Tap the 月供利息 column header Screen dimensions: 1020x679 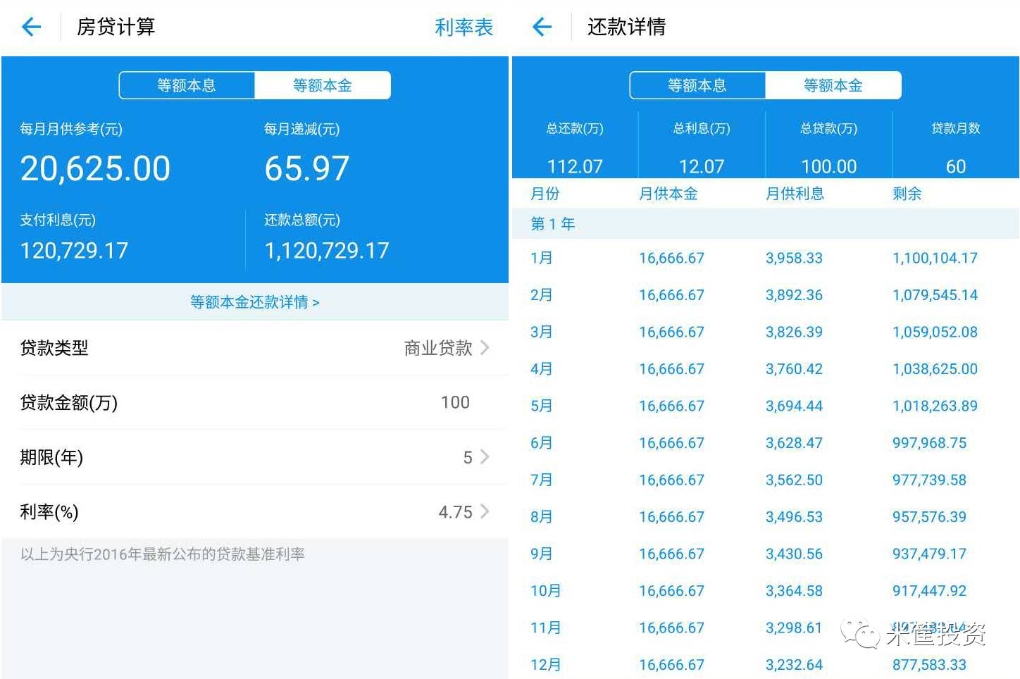(795, 194)
